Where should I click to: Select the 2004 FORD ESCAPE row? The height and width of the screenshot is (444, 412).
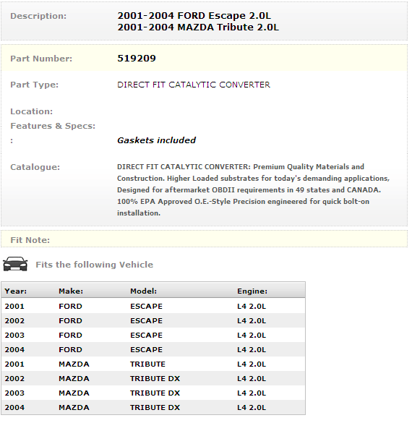[x=153, y=349]
